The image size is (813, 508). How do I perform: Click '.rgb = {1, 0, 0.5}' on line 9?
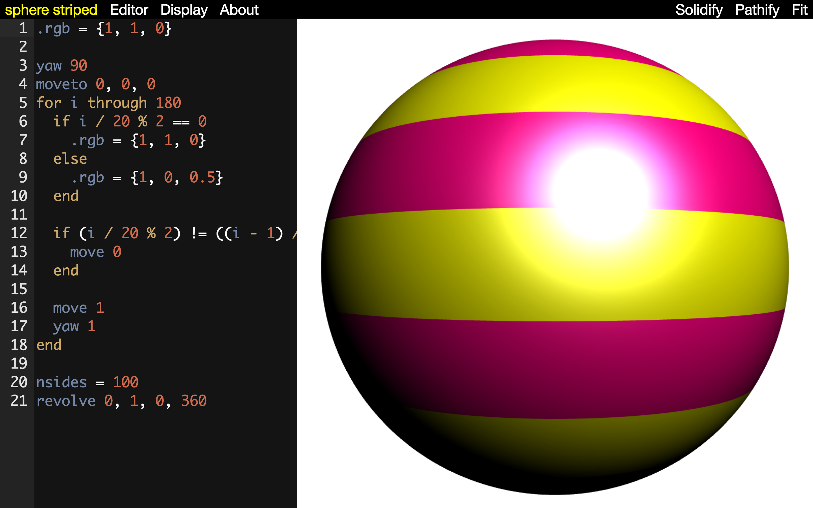tap(147, 178)
